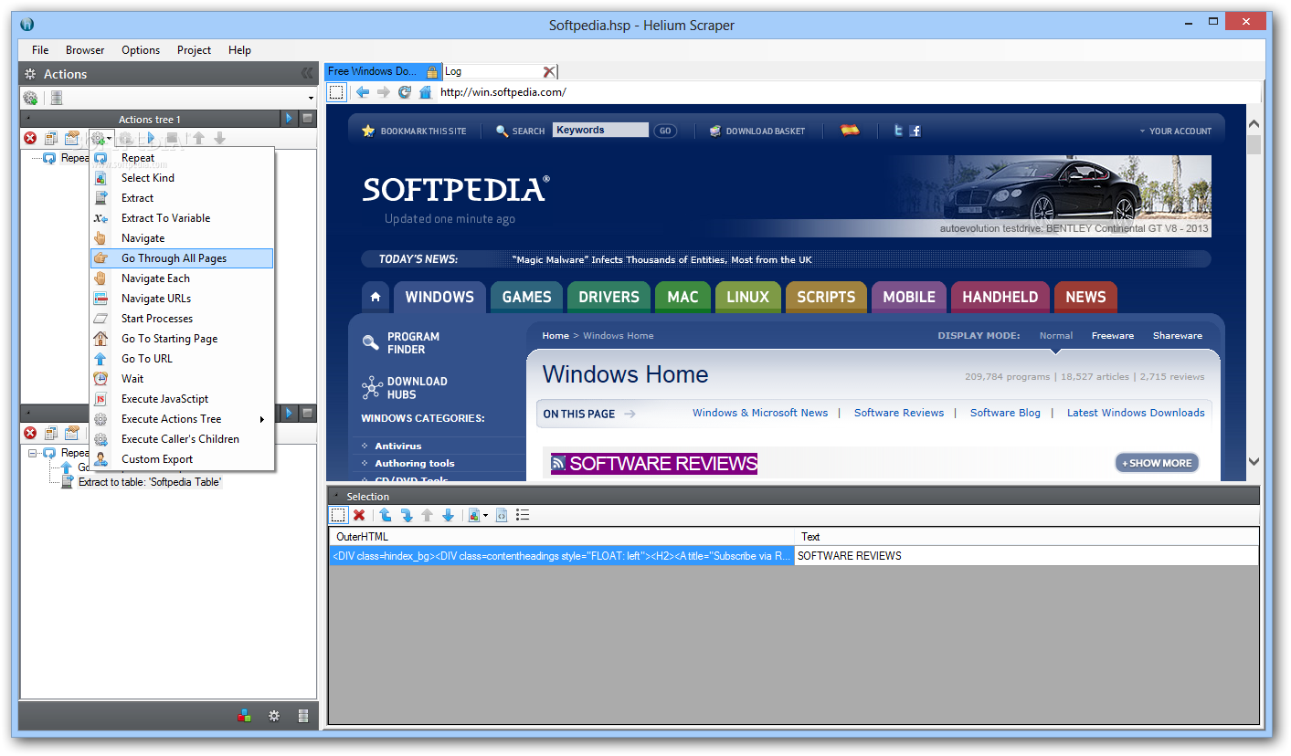Click the paste action icon in the lower actions tree
This screenshot has width=1291, height=756.
tap(72, 433)
